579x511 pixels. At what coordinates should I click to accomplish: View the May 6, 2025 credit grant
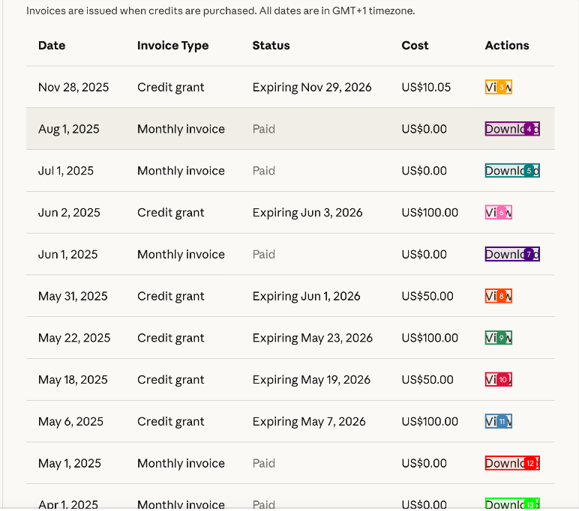tap(499, 422)
